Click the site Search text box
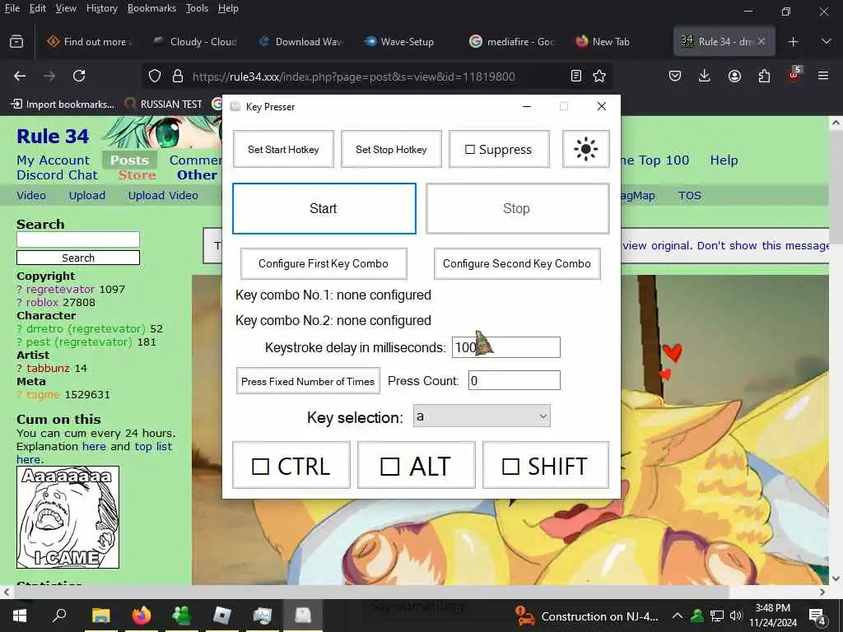843x632 pixels. click(78, 239)
